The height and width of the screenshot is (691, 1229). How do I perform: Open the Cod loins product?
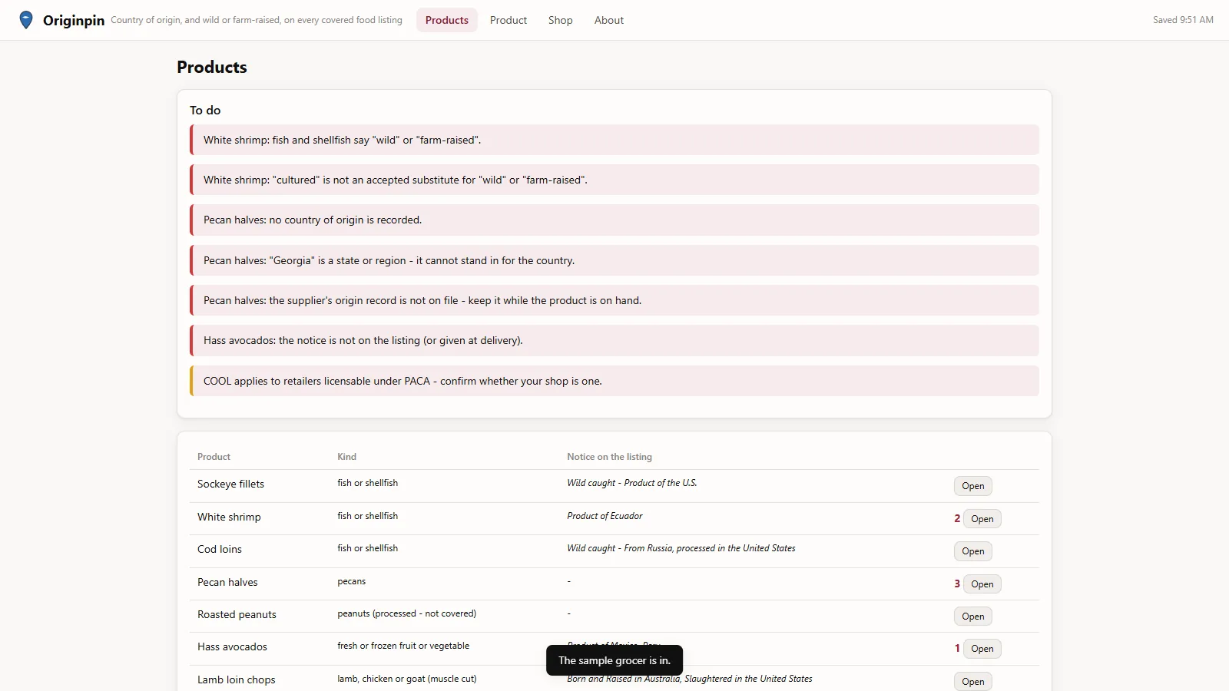pyautogui.click(x=973, y=551)
